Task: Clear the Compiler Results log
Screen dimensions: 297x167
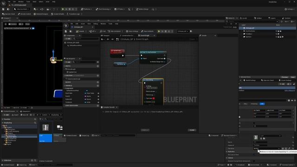Action: pyautogui.click(x=192, y=130)
